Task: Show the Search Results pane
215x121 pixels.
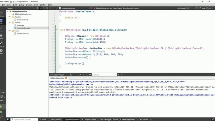Action: coord(55,119)
